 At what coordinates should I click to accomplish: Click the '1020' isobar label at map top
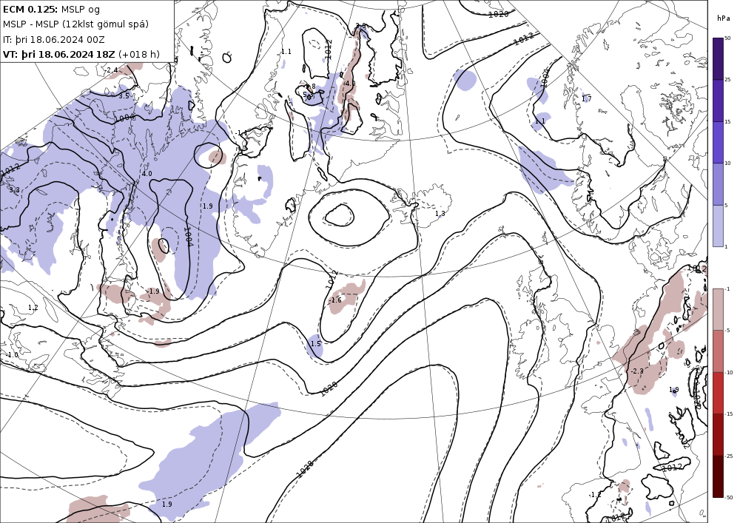click(498, 14)
